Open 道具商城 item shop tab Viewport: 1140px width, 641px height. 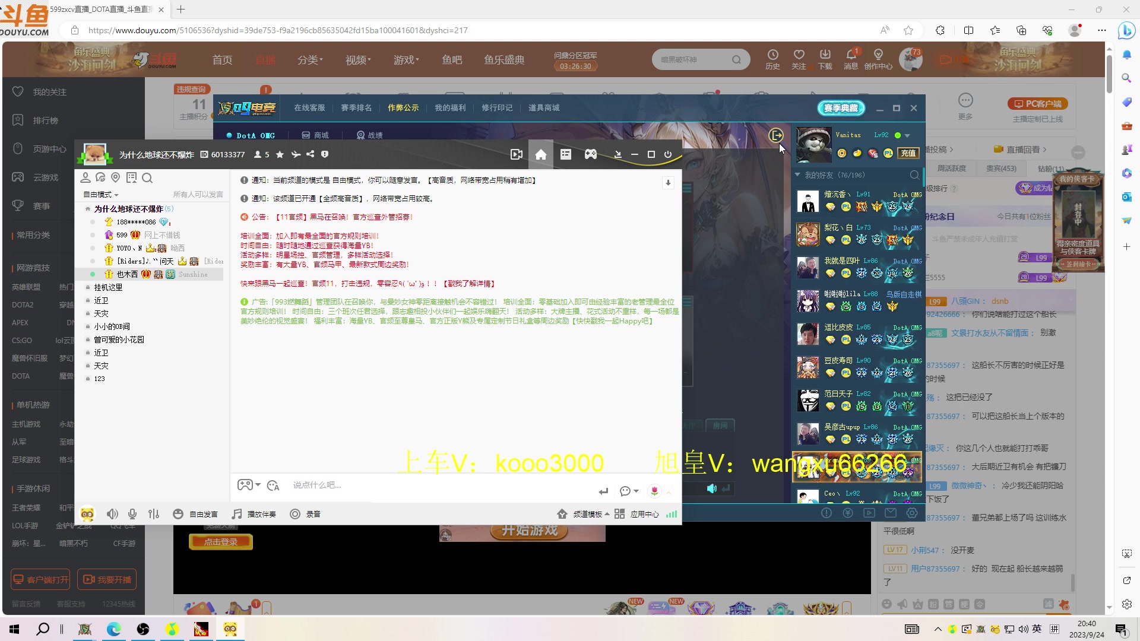pyautogui.click(x=544, y=108)
